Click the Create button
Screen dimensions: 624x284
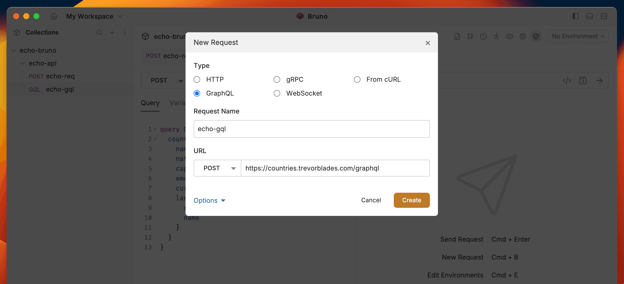(x=411, y=200)
